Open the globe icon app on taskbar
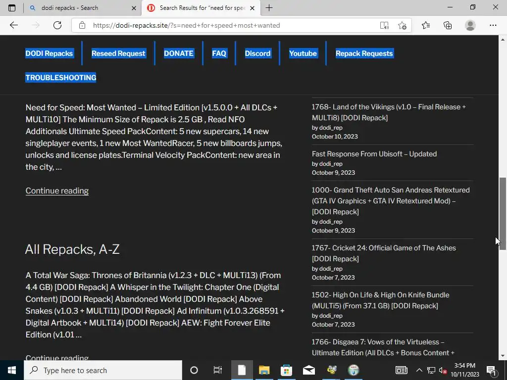Screen dimensions: 507x380 (x=354, y=370)
